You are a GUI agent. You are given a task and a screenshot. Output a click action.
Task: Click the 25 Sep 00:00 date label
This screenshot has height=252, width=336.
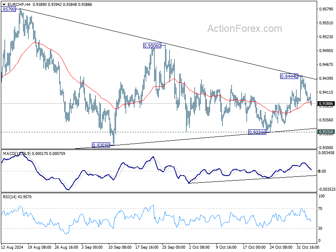pos(173,247)
